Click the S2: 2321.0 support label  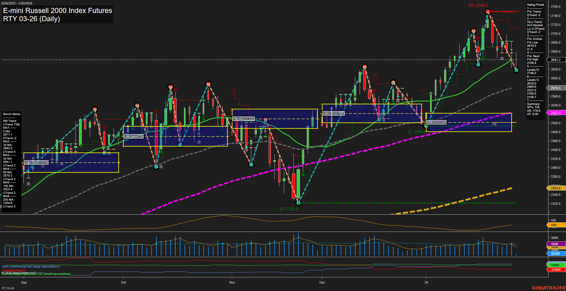pos(289,209)
